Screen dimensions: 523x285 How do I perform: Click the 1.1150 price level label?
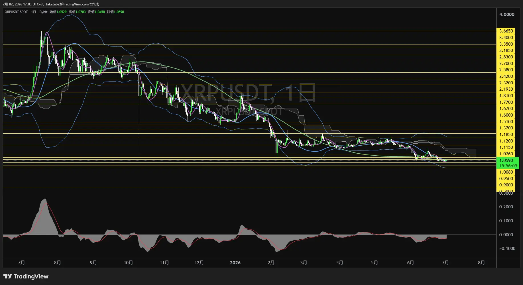(506, 147)
